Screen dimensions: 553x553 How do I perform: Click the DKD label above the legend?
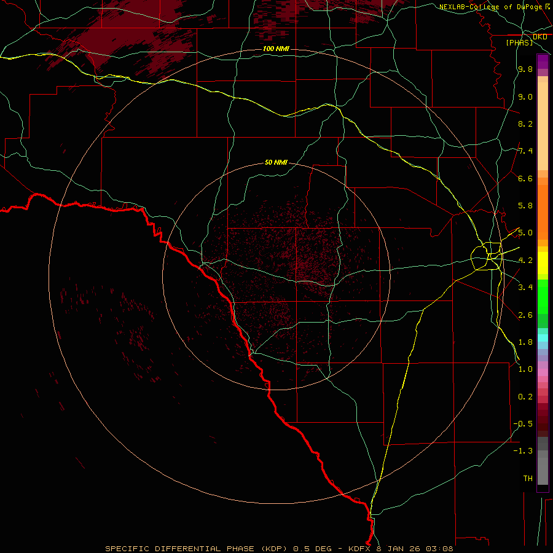[539, 37]
